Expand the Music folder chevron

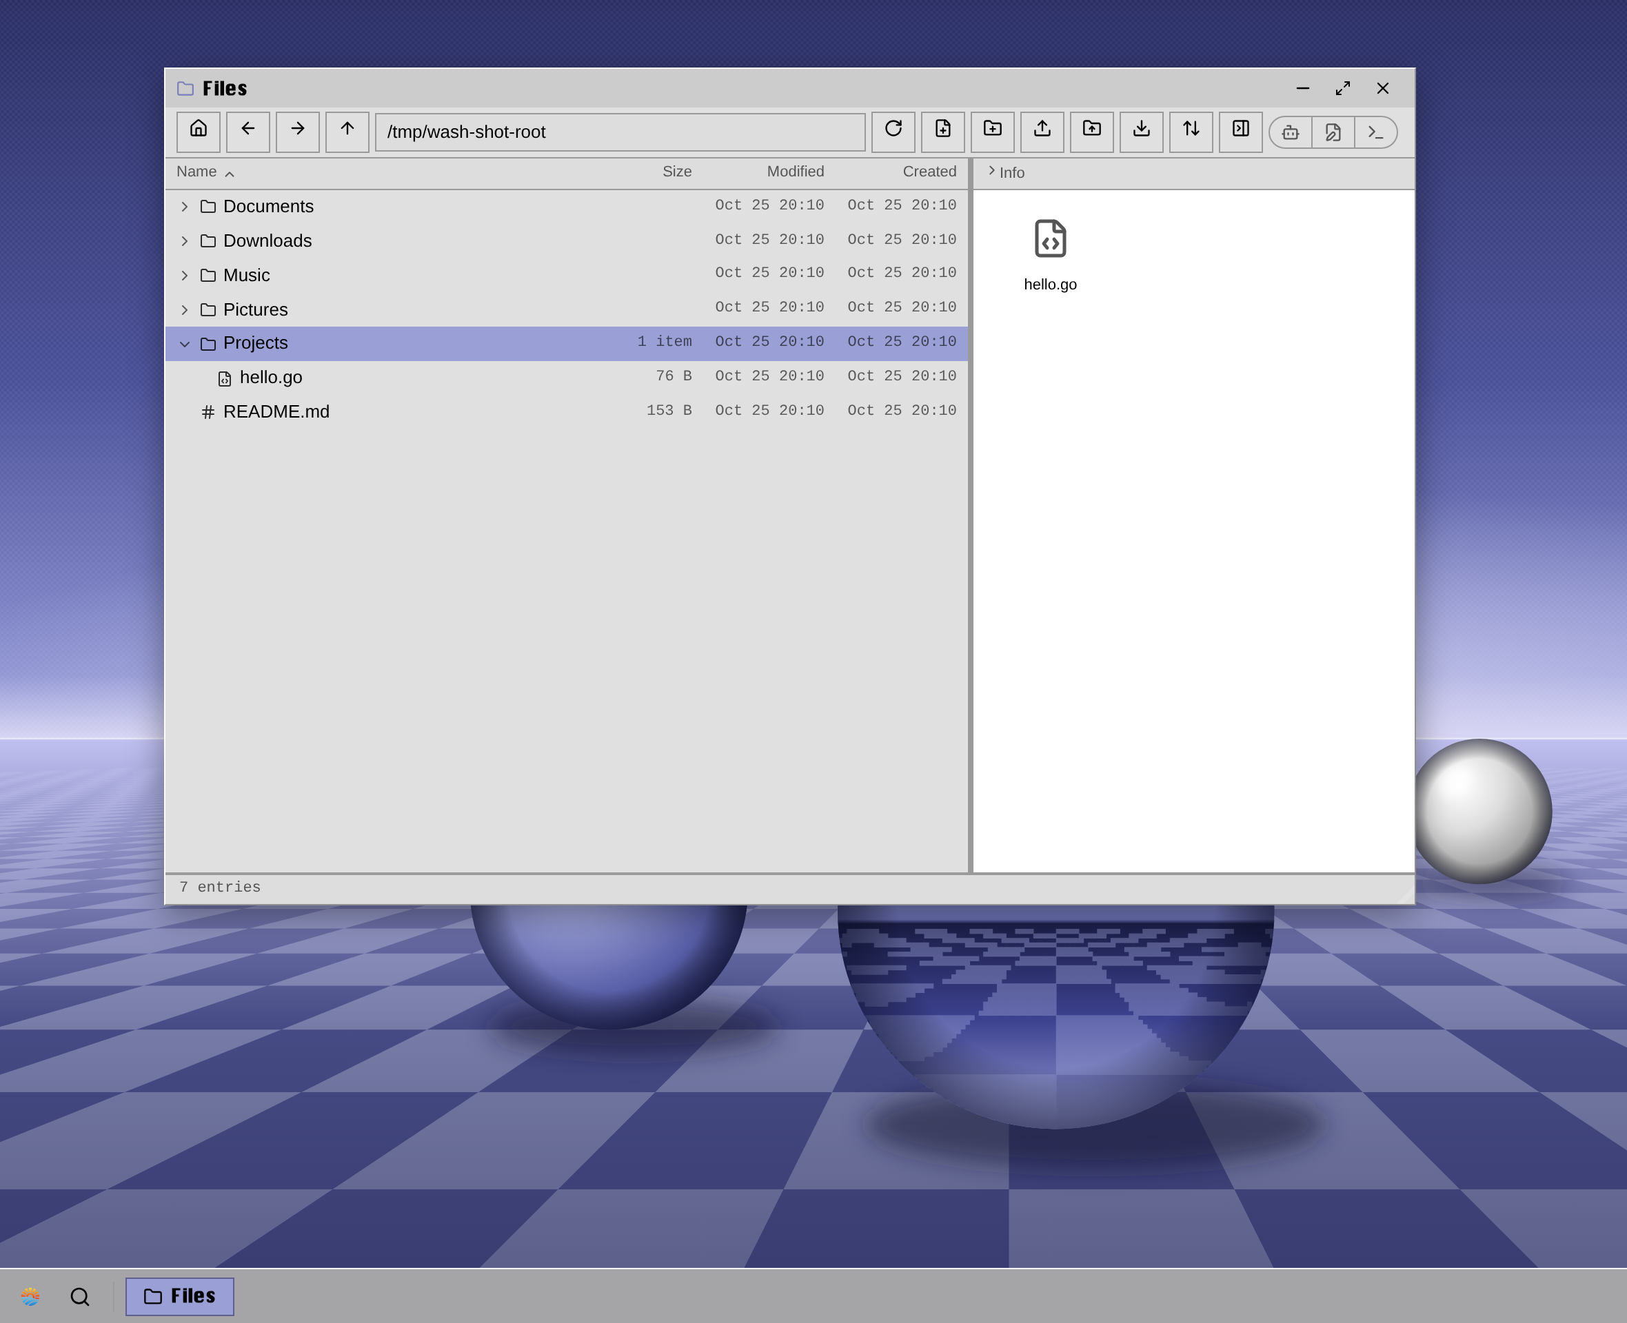click(185, 275)
